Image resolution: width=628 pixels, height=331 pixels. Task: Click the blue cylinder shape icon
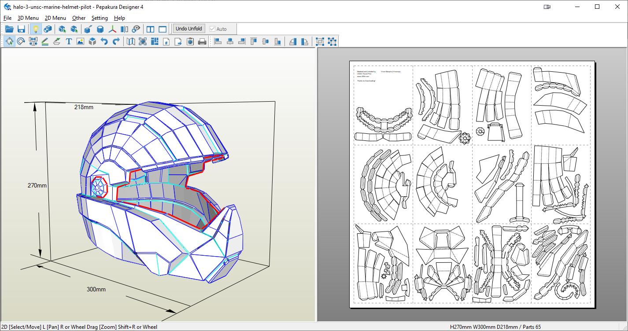(100, 29)
